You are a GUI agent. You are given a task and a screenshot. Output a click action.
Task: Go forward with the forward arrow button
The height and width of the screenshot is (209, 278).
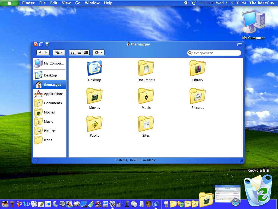46,52
